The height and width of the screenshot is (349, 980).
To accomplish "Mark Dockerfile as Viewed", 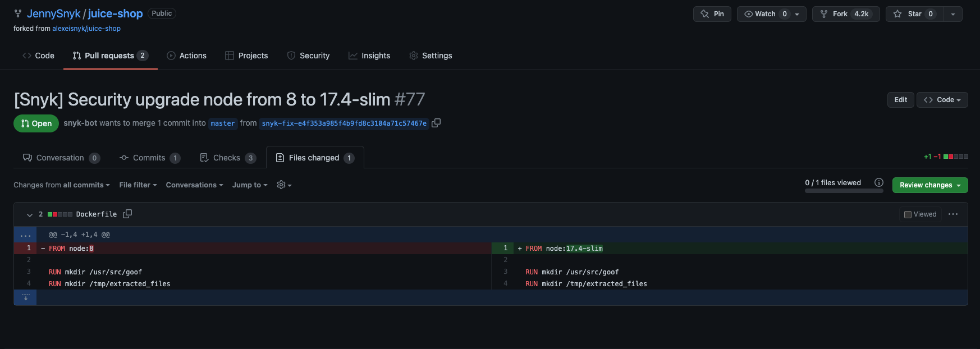I will [921, 214].
